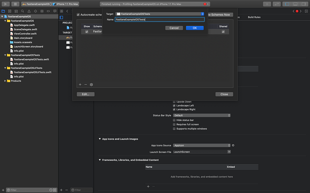Filter navigator by recent files clock icon
Image resolution: width=310 pixels, height=193 pixels.
(51, 190)
